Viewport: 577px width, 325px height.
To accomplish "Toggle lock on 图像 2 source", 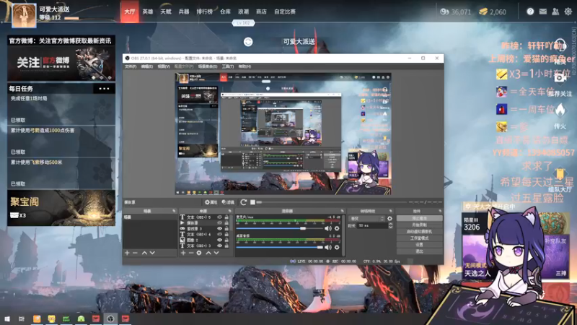I will (x=226, y=240).
